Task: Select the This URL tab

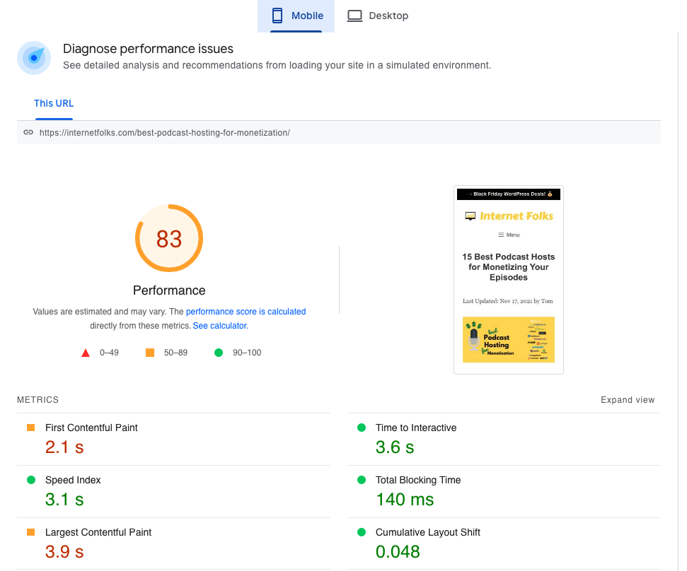Action: [54, 104]
